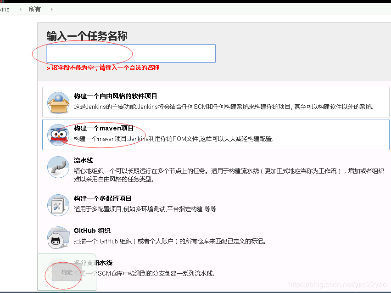Click the 输入一个任务名称 heading
The image size is (391, 293).
(x=87, y=36)
